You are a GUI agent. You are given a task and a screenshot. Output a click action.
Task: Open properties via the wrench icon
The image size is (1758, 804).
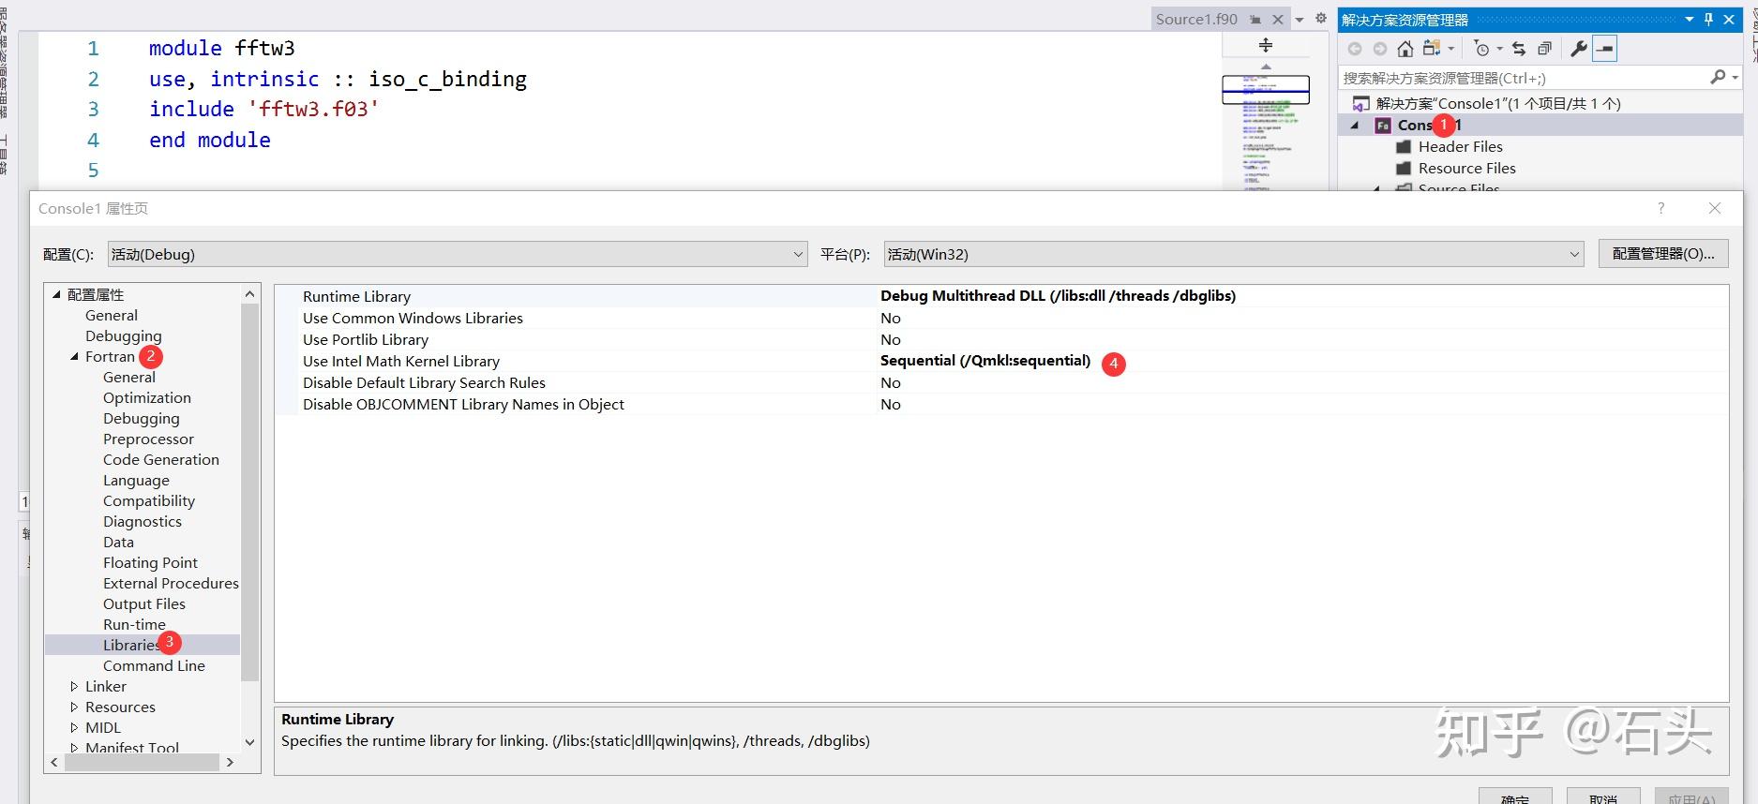(1579, 49)
